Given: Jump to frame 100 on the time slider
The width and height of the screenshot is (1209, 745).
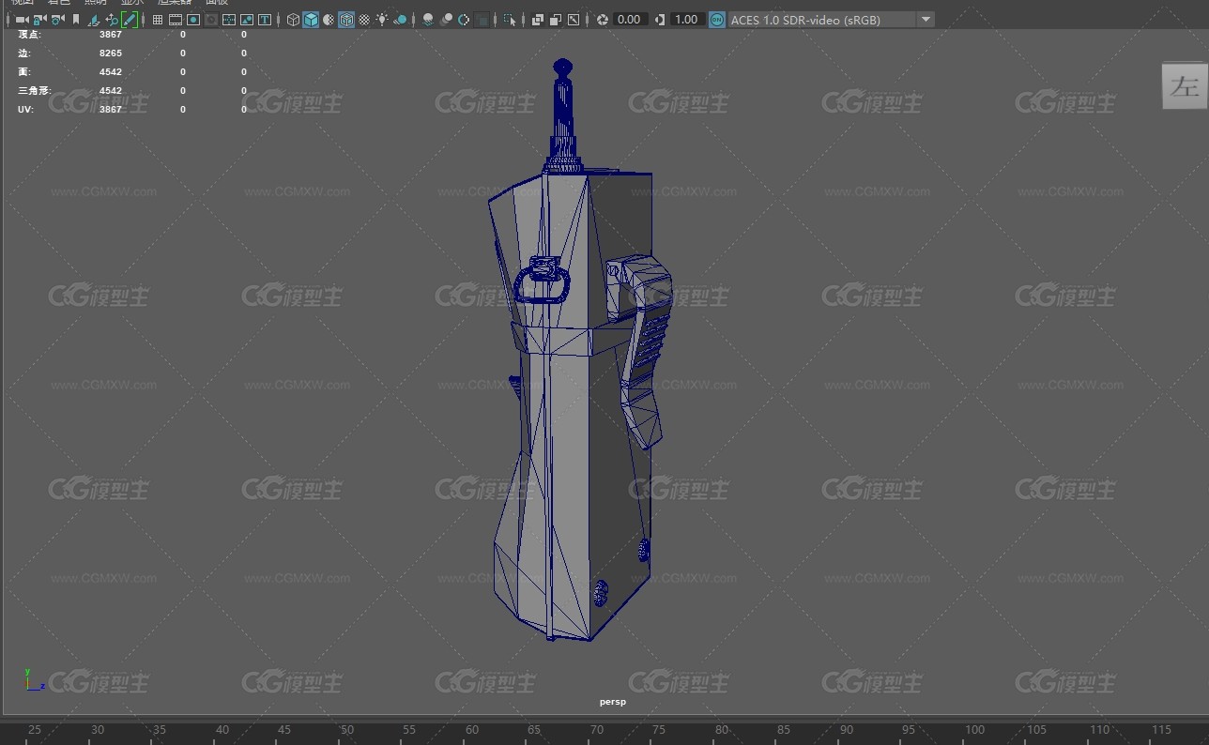Looking at the screenshot, I should 974,730.
